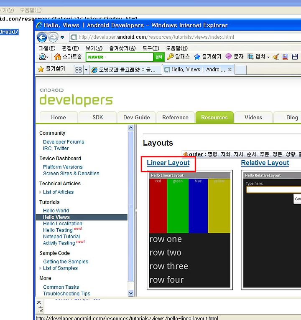Open the 편집(E) menu
The width and height of the screenshot is (301, 320).
(x=71, y=48)
